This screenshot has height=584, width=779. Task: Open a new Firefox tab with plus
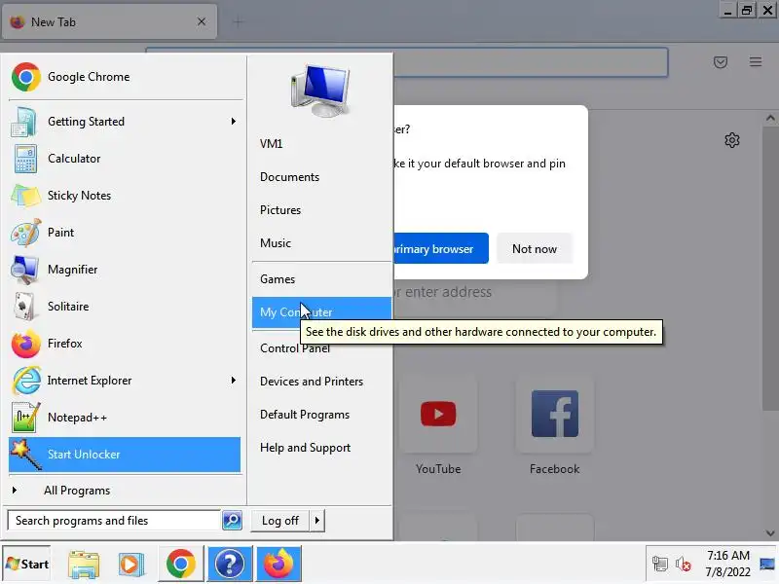point(238,21)
